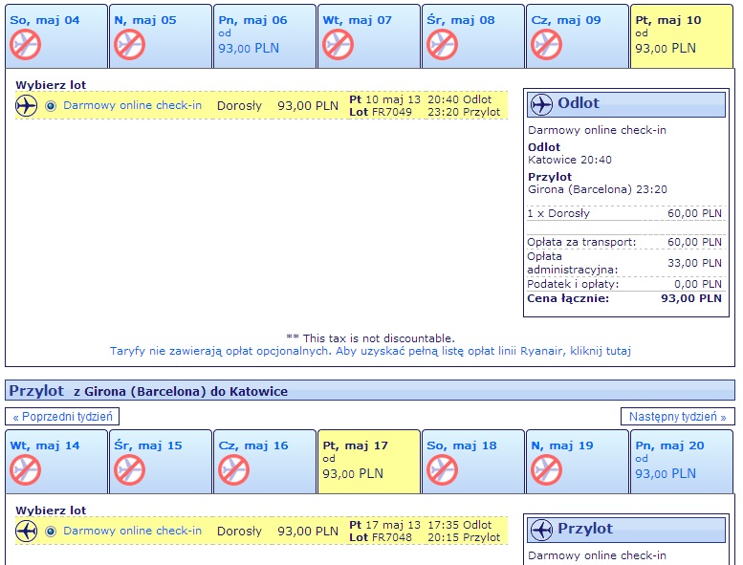Image resolution: width=743 pixels, height=565 pixels.
Task: Click the 1 x Dorosły fare line
Action: 624,213
